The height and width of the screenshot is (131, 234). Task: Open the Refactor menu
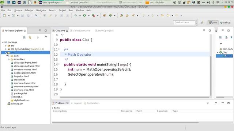coord(29,10)
